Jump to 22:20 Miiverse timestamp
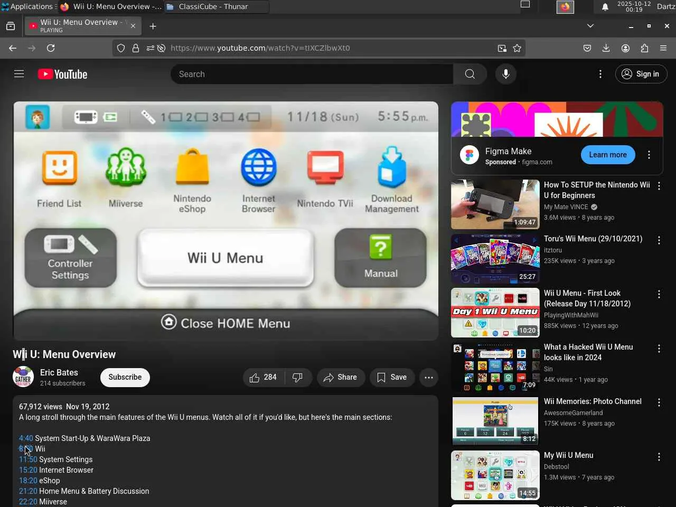This screenshot has height=507, width=676. tap(28, 502)
